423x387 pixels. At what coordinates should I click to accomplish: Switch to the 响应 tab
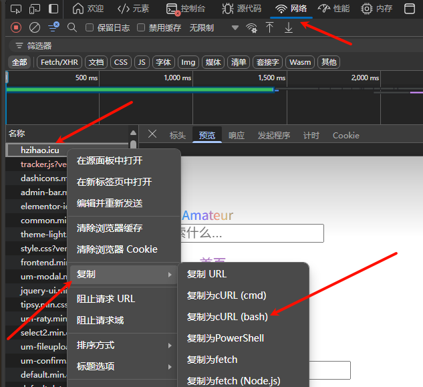[x=237, y=135]
